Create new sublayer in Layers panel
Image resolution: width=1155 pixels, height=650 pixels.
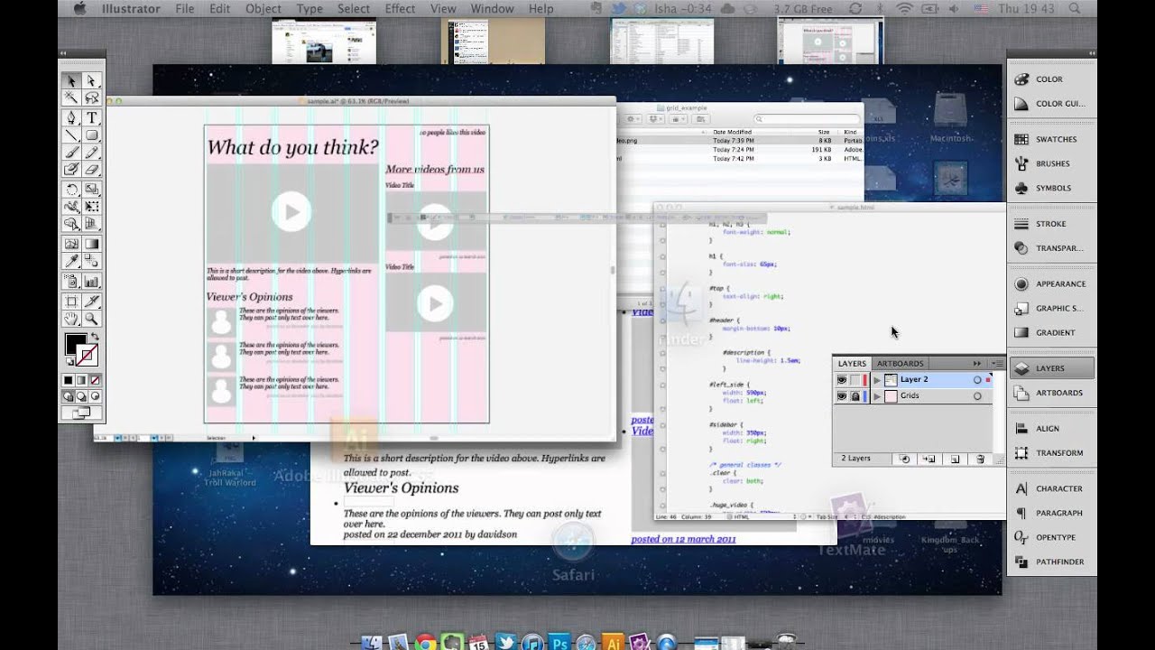click(x=929, y=459)
